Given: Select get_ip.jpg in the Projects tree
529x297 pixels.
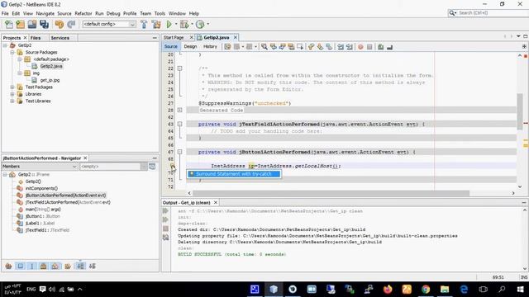Looking at the screenshot, I should (x=50, y=80).
